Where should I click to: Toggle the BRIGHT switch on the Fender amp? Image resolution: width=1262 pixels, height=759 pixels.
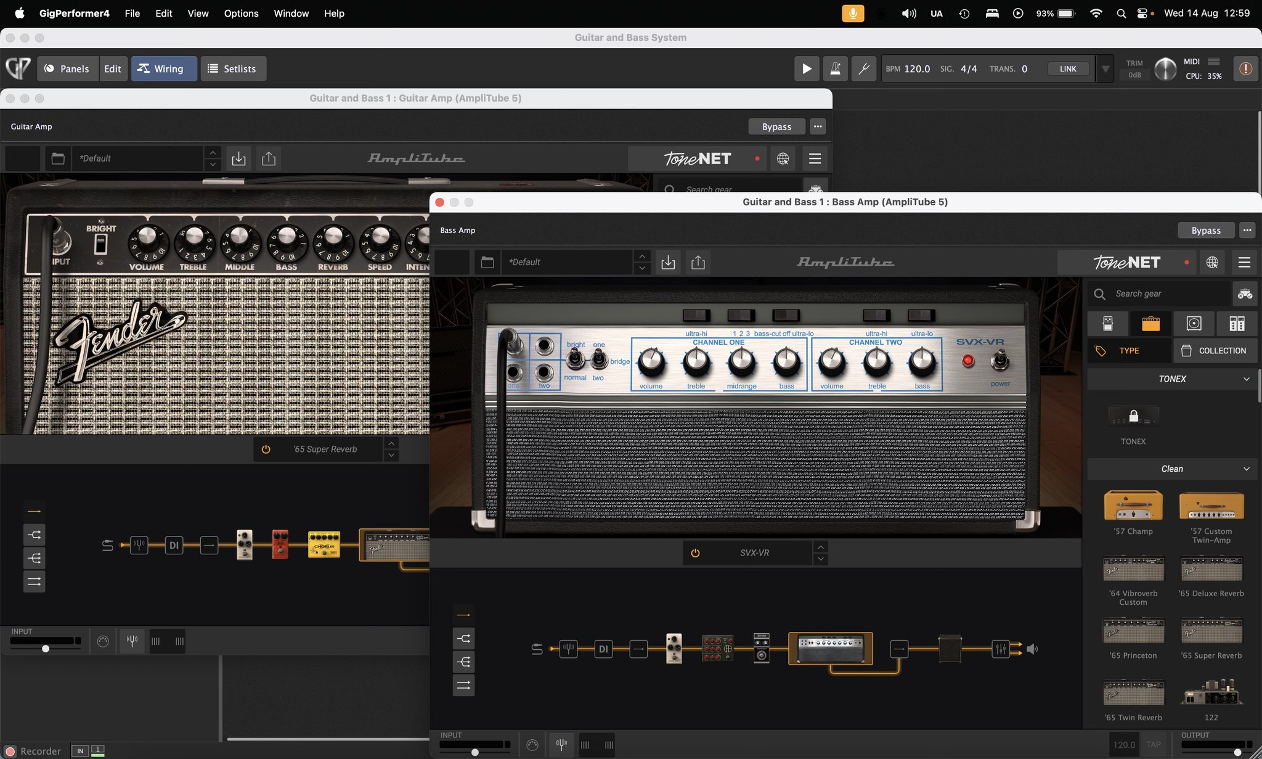tap(100, 244)
